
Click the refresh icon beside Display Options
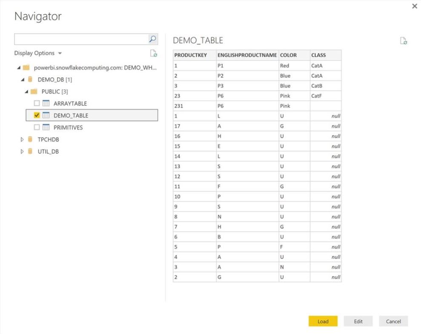pyautogui.click(x=154, y=53)
